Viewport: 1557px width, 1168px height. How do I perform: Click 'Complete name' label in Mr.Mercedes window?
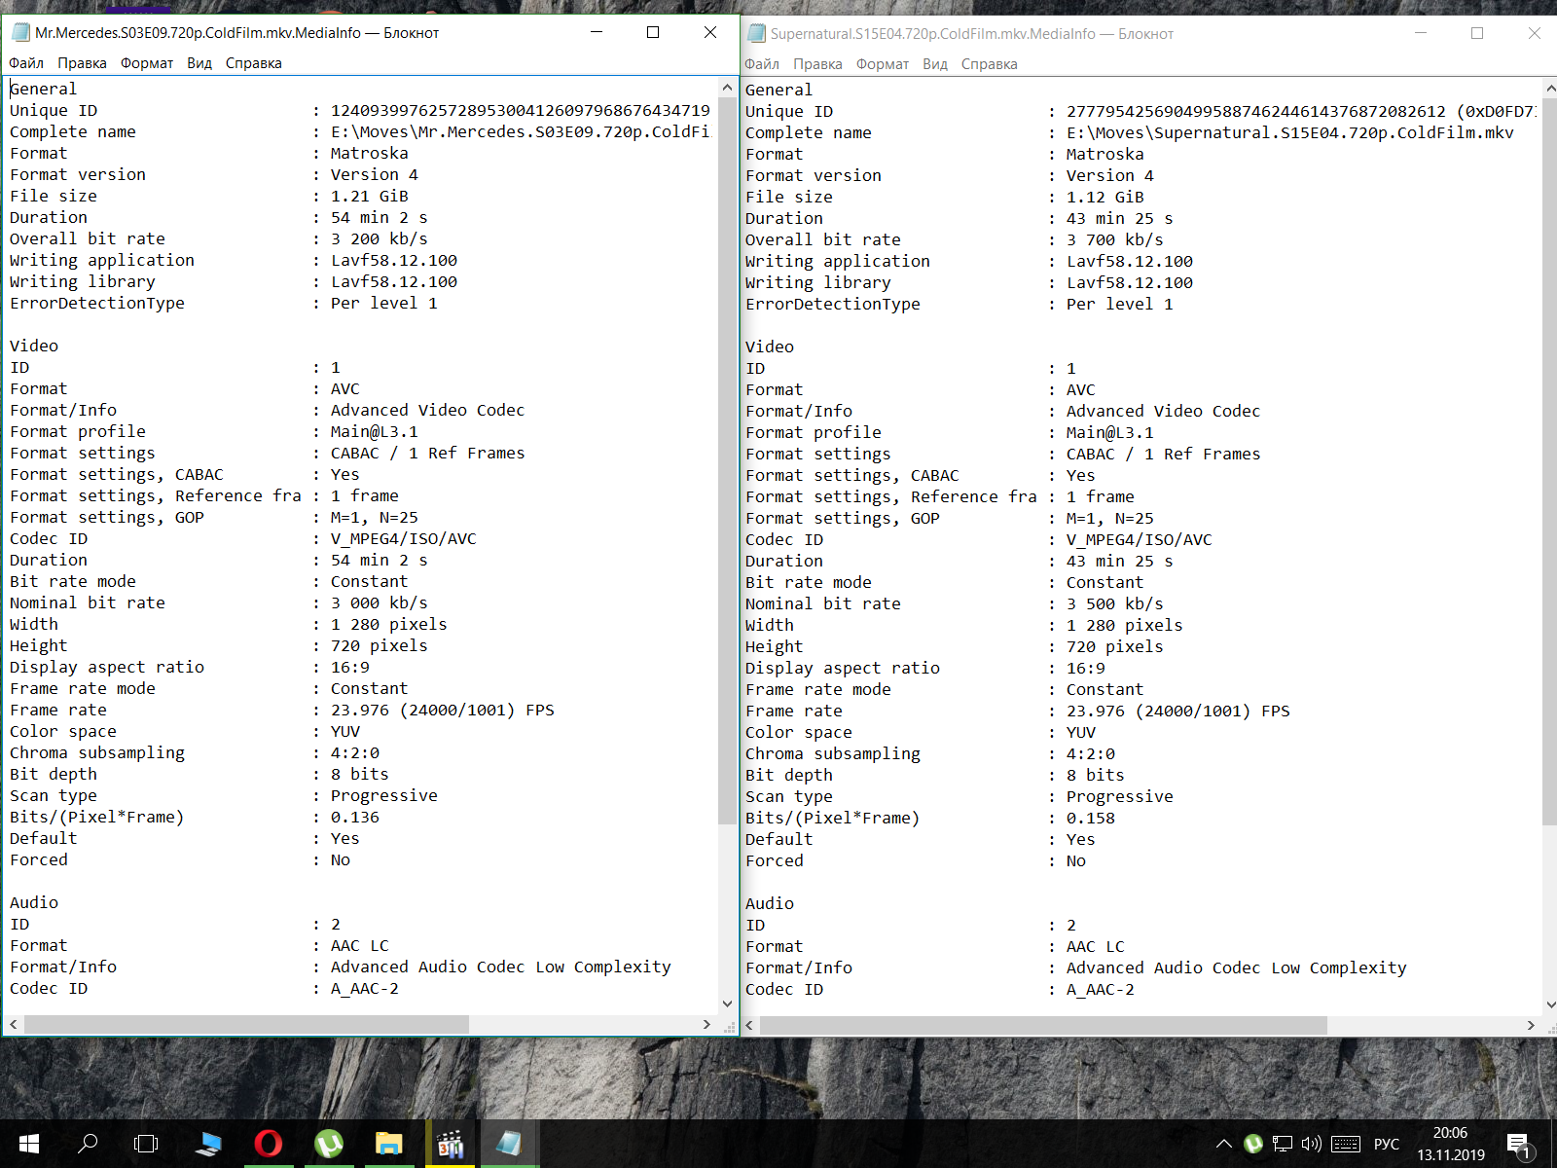73,131
